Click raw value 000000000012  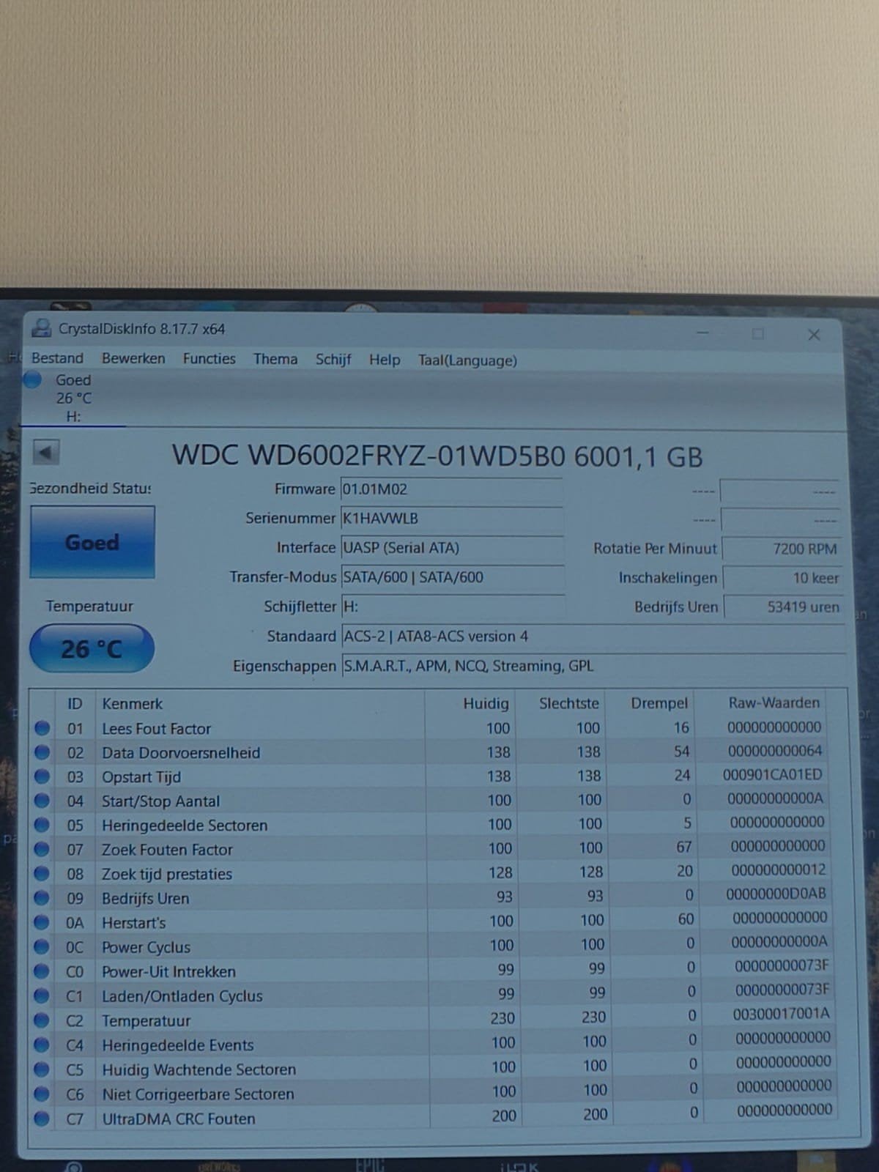click(x=778, y=869)
